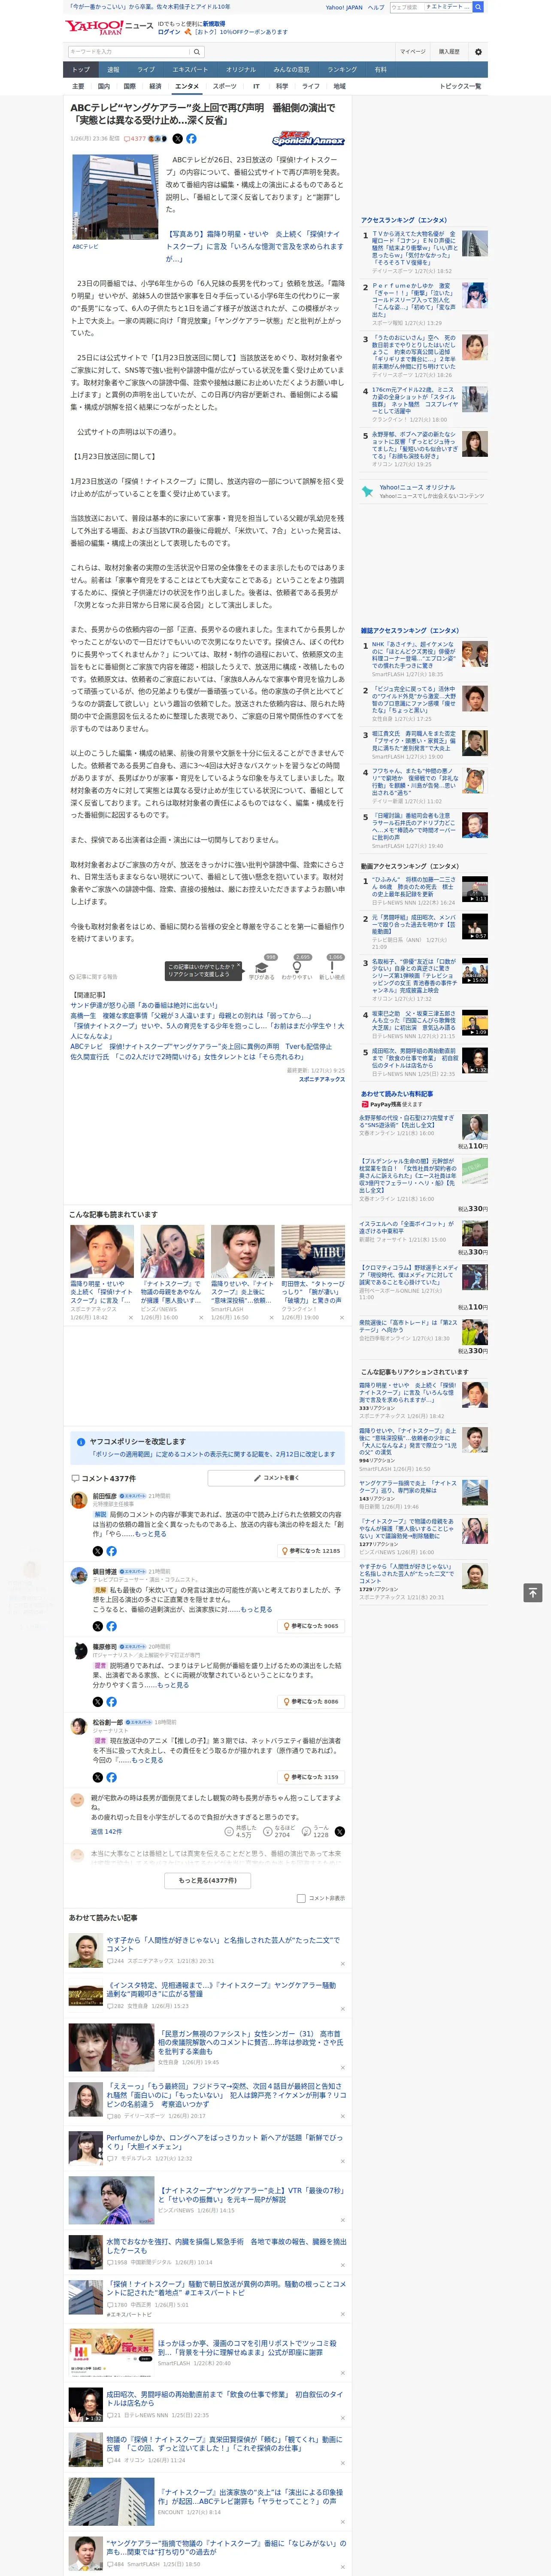Image resolution: width=551 pixels, height=2576 pixels.
Task: Switch to the スポーツ category tab
Action: click(225, 86)
